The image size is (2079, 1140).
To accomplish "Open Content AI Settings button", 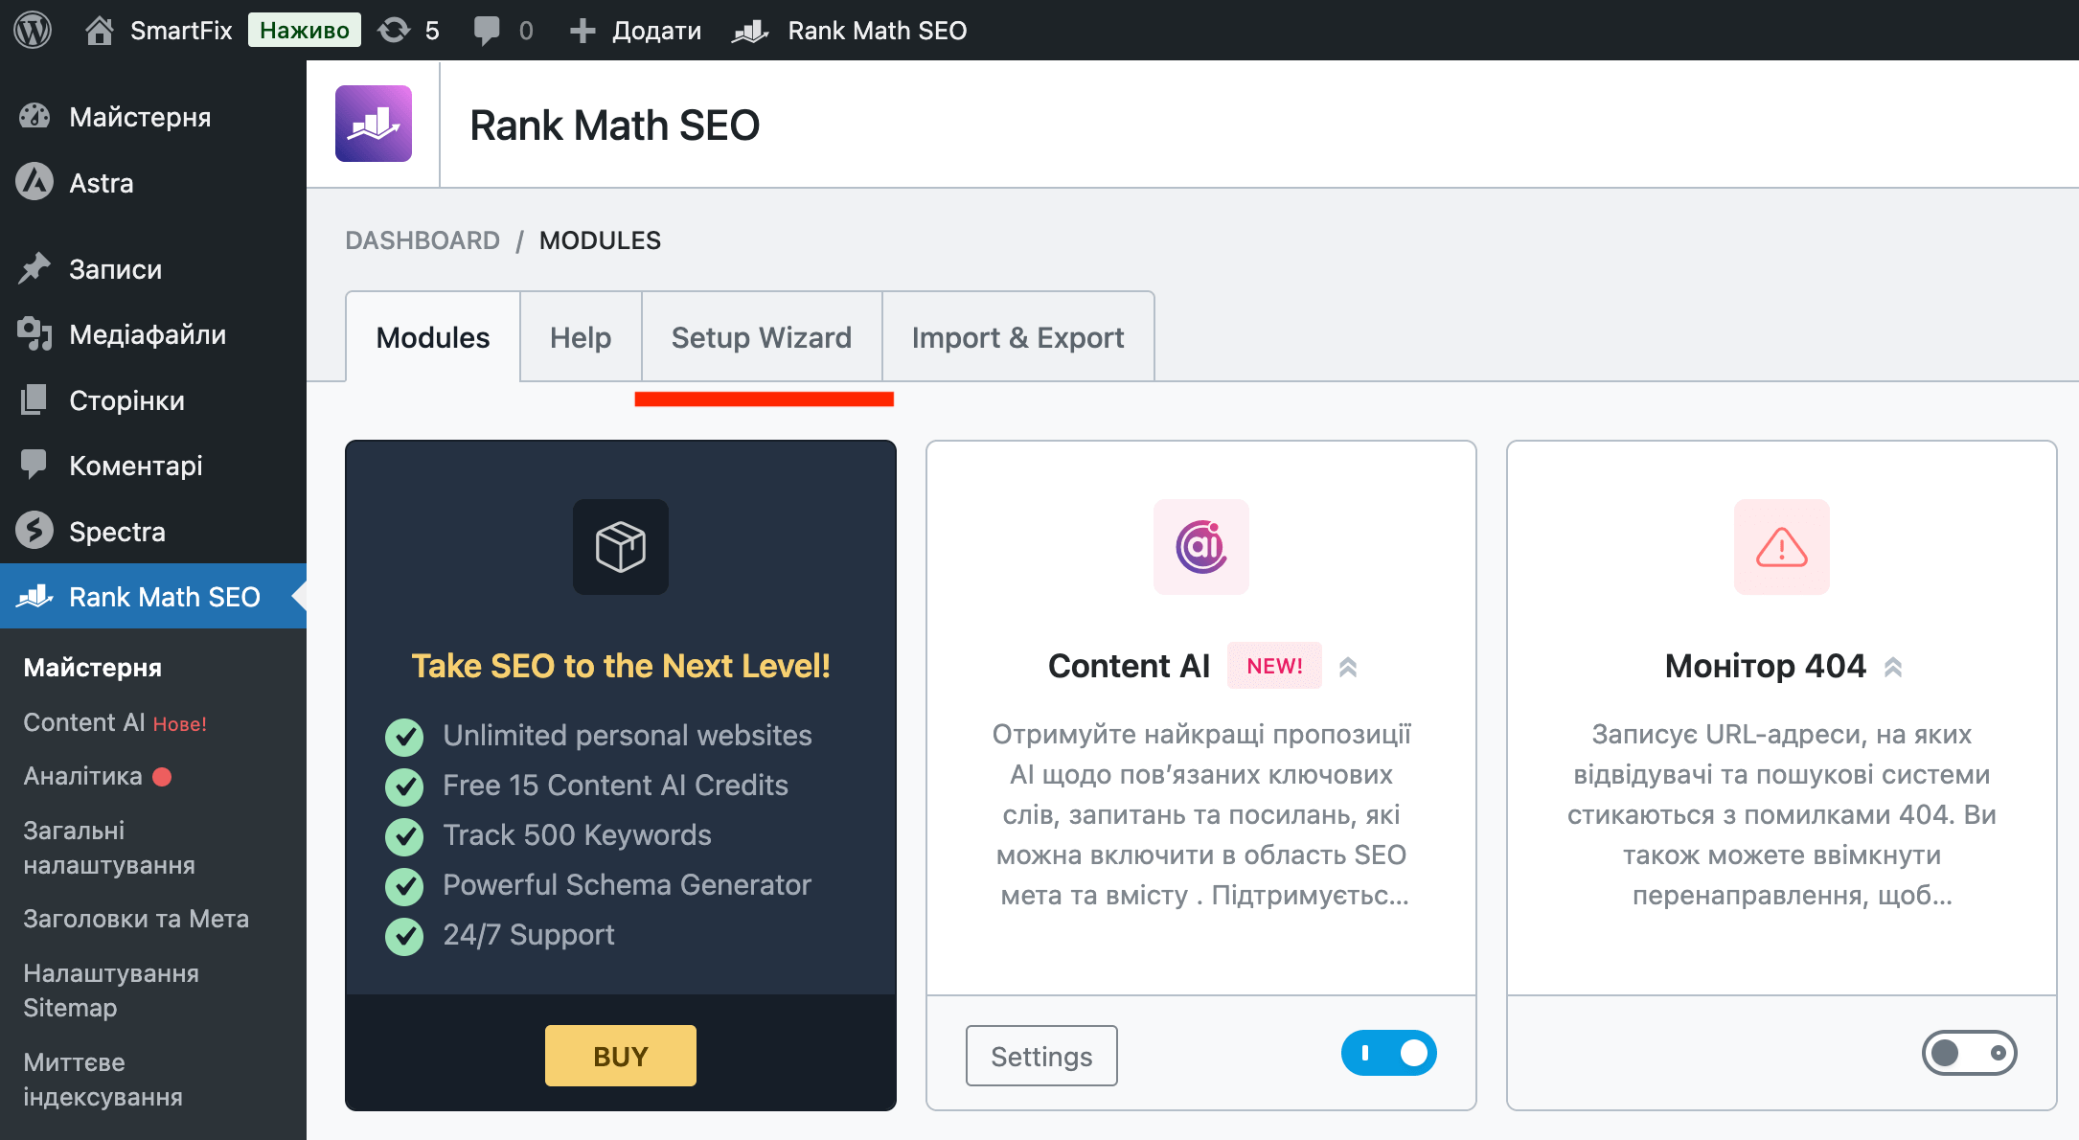I will 1041,1056.
